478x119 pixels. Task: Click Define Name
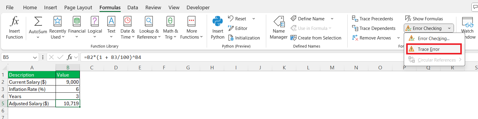(308, 19)
